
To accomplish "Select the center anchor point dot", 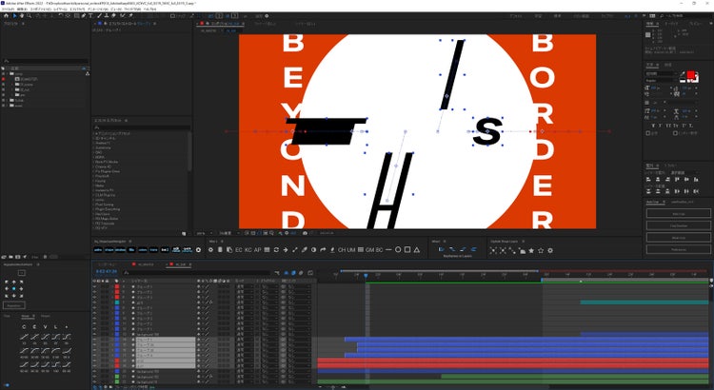I will [13, 288].
